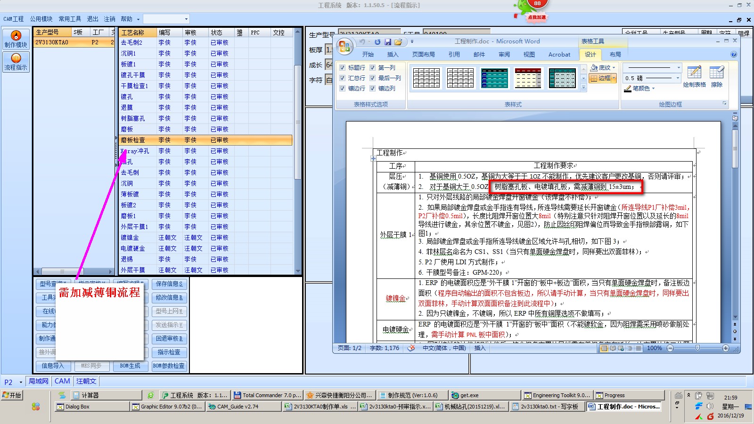Open the 0.5 磅 line weight dropdown
The height and width of the screenshot is (424, 754).
(x=678, y=78)
